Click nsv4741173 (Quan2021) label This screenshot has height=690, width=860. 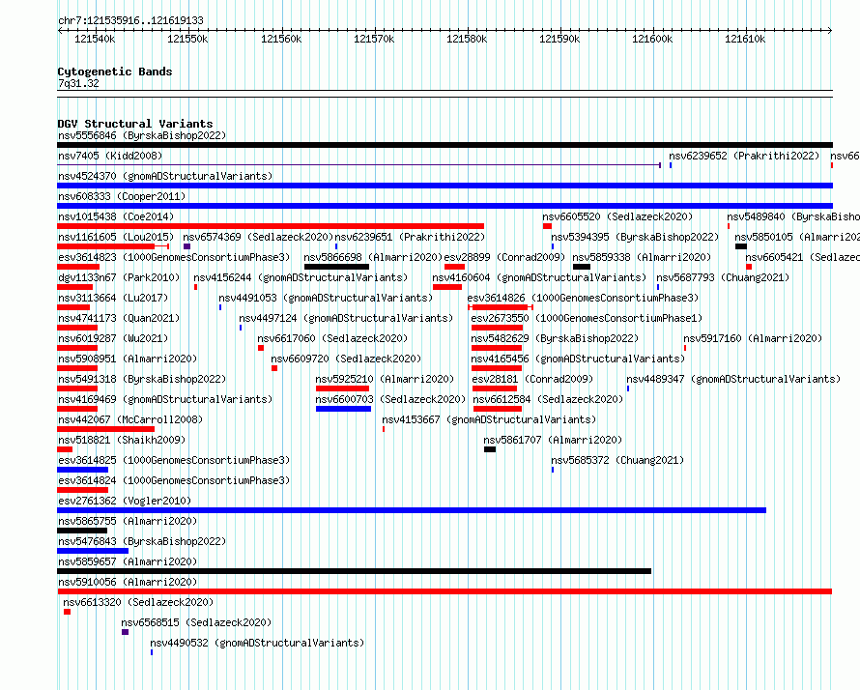[119, 318]
